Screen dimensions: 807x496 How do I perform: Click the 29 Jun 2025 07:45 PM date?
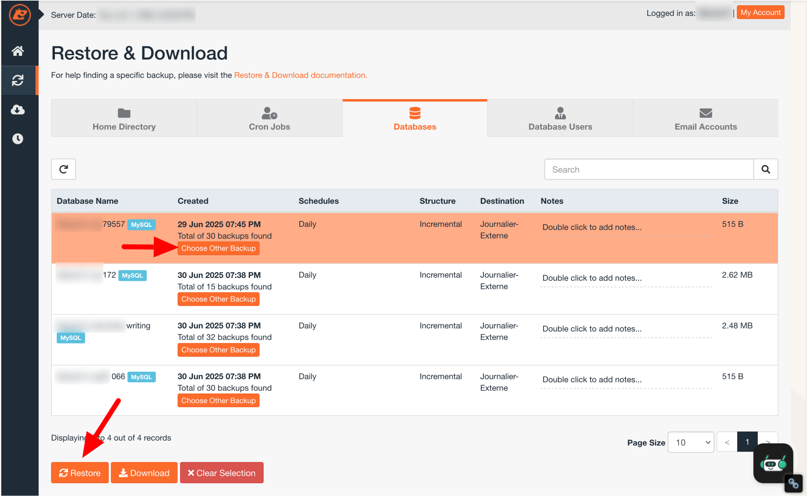point(219,224)
